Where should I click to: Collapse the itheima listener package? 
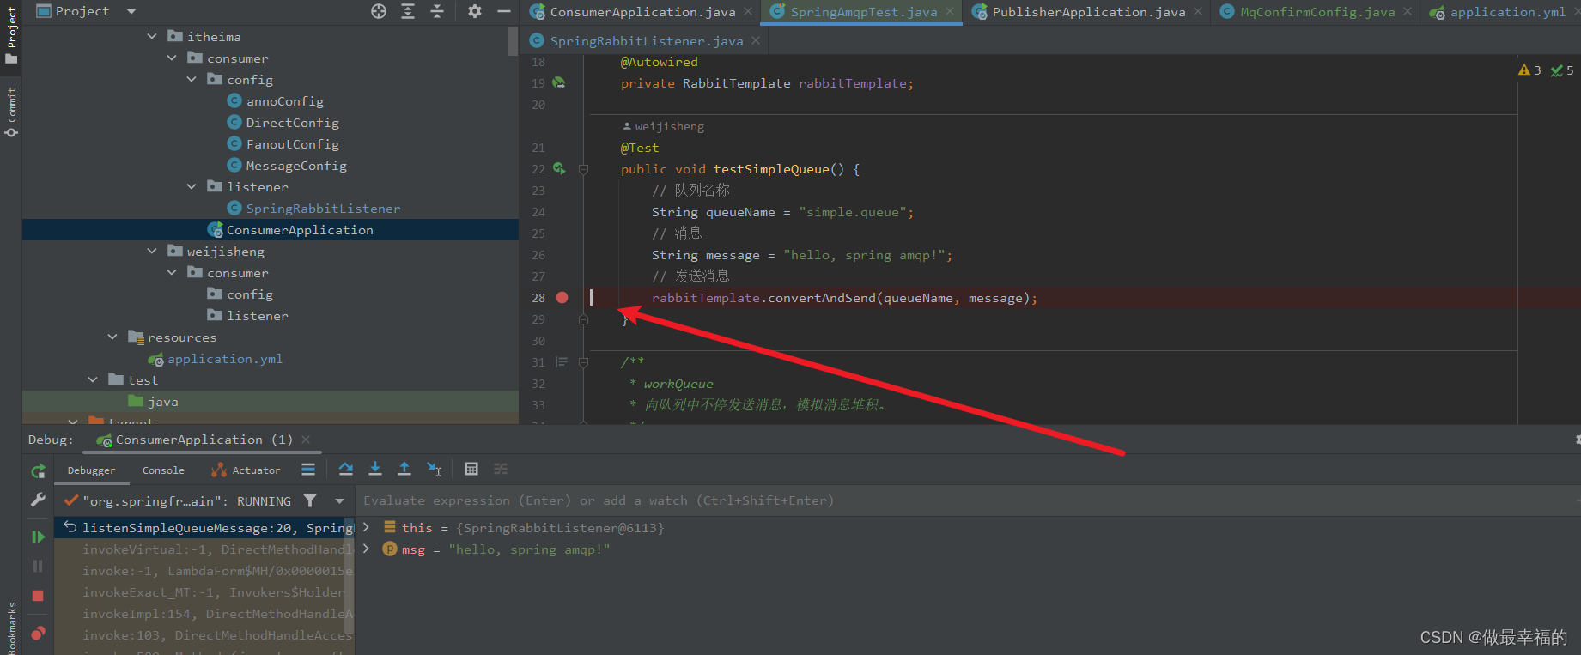[x=192, y=186]
